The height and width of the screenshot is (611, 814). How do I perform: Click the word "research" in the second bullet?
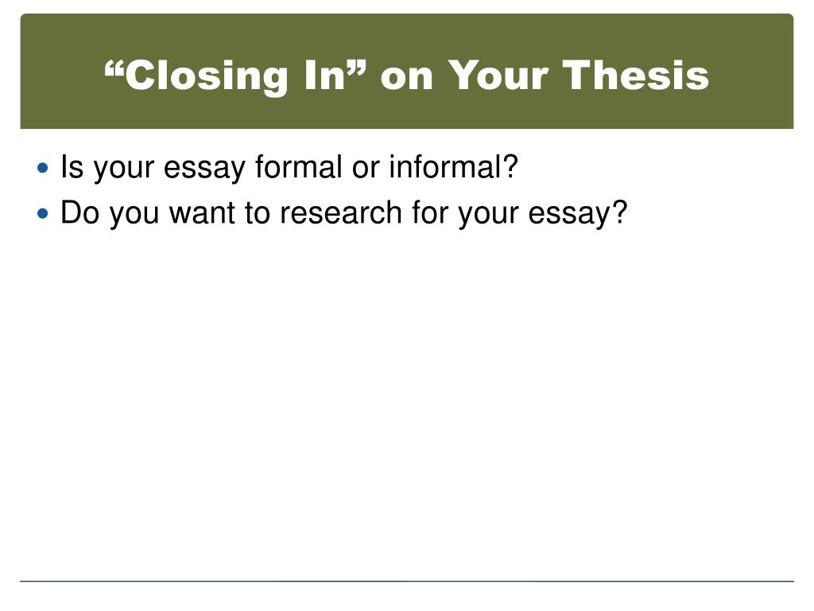[x=341, y=212]
